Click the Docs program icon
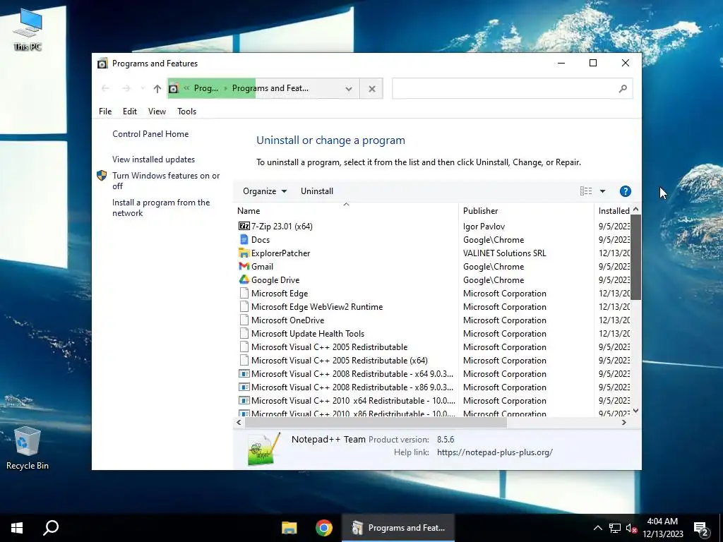Viewport: 723px width, 542px height. 244,240
